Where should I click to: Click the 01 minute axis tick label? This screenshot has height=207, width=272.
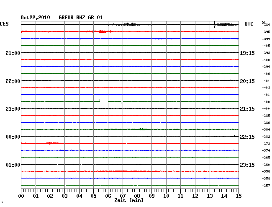point(36,196)
